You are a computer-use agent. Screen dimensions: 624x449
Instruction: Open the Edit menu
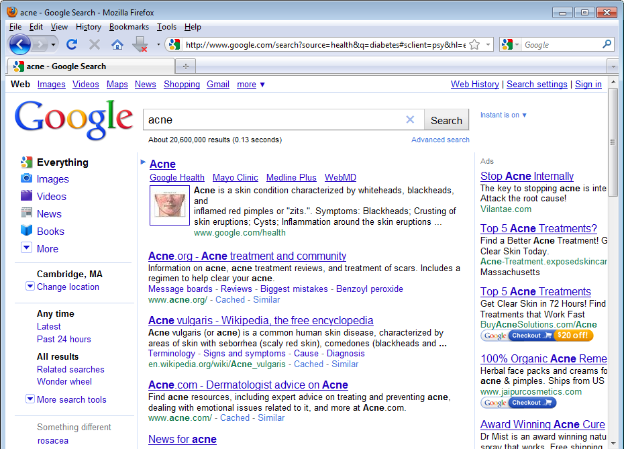(x=36, y=27)
